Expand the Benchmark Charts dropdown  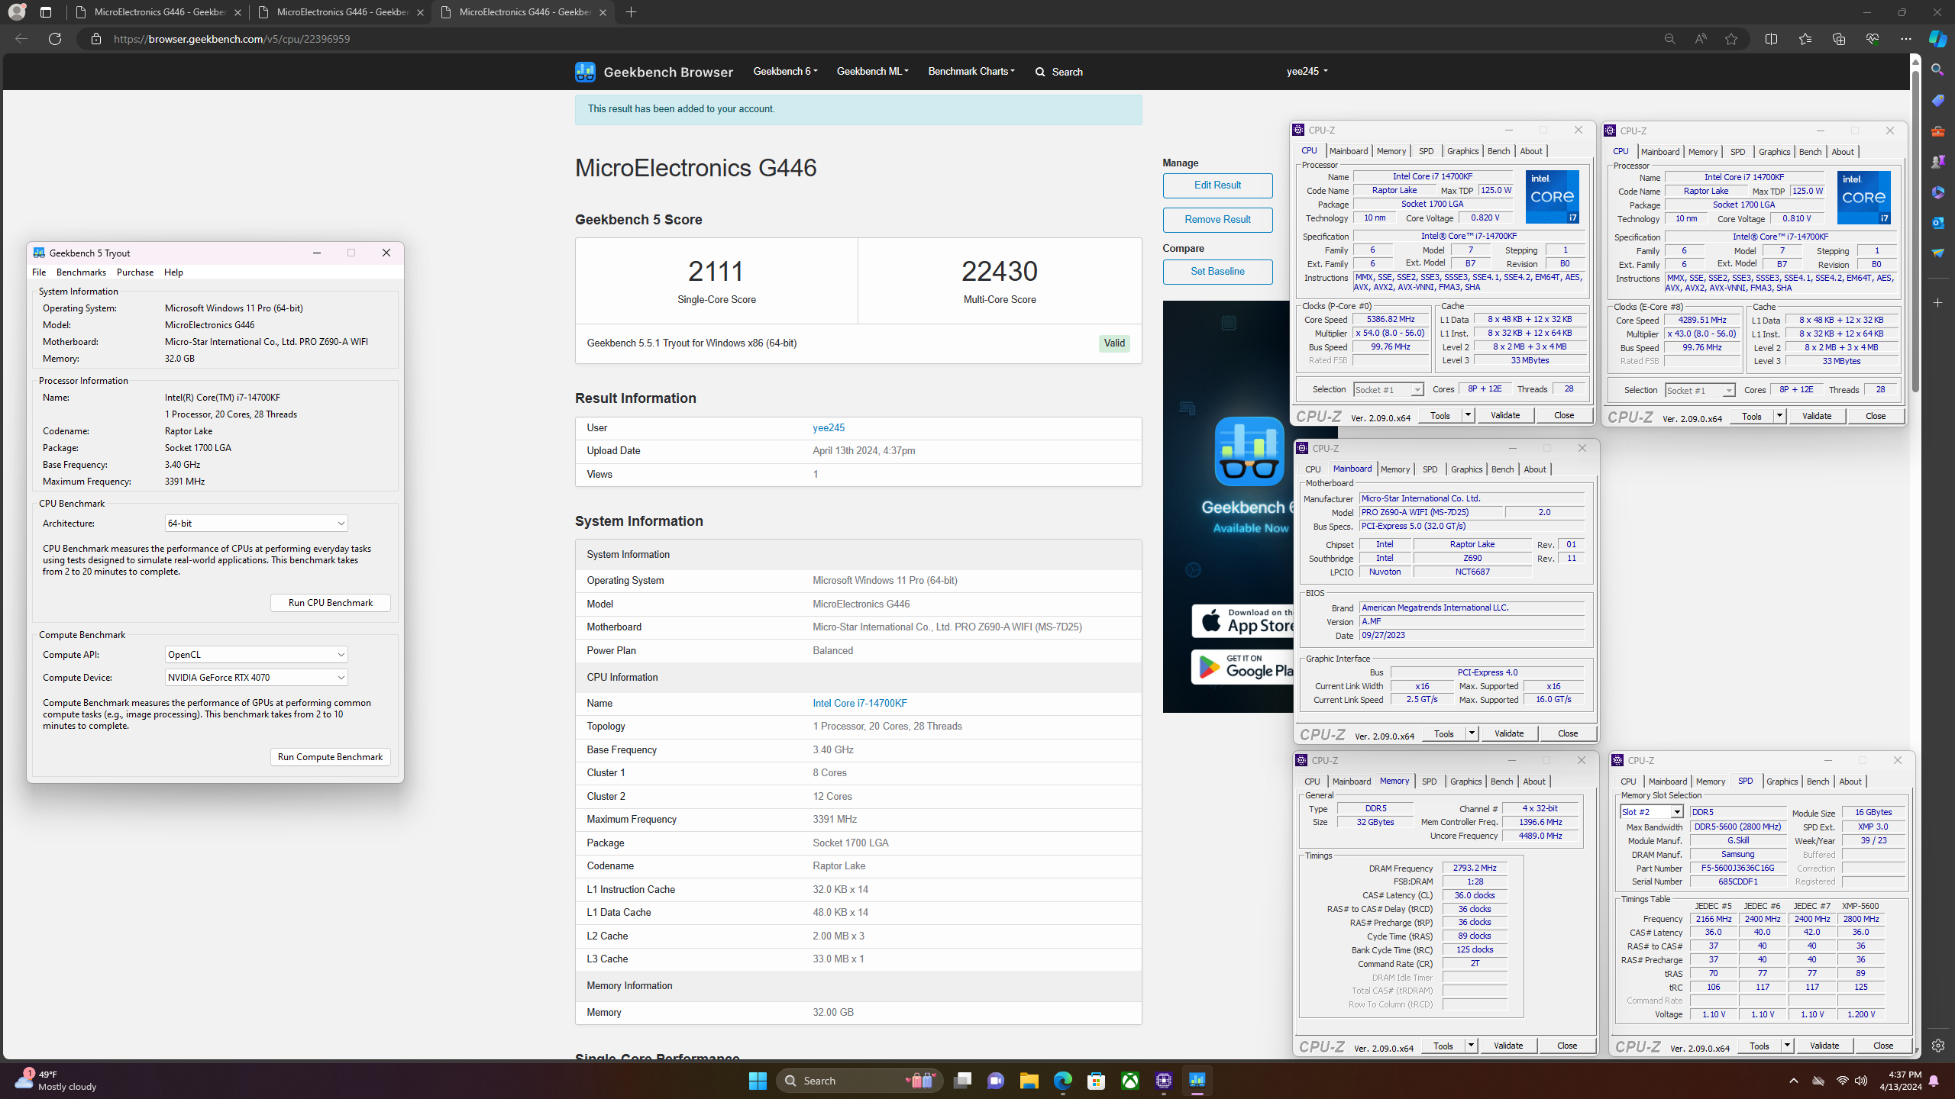coord(971,72)
